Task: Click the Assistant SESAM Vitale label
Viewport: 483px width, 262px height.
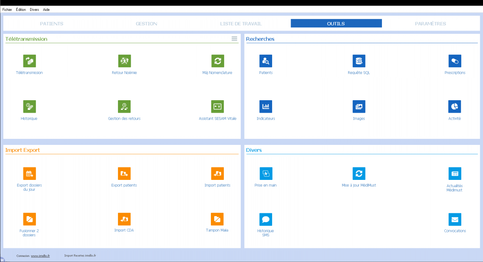Action: (x=218, y=119)
